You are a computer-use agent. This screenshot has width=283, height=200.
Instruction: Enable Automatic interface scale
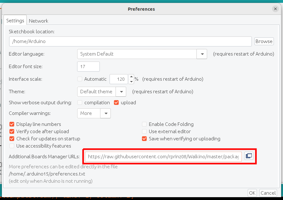coord(80,79)
